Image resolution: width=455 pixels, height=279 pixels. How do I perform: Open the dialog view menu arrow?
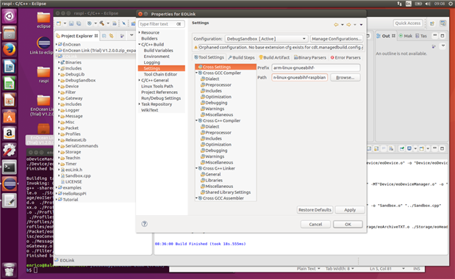(361, 25)
